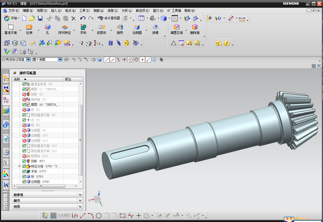Uncheck the 回转 (57) feature checkbox

(x=24, y=161)
